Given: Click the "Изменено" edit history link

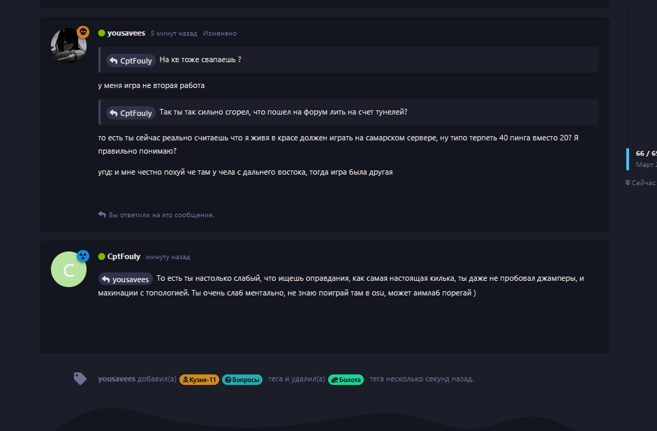Looking at the screenshot, I should (219, 34).
